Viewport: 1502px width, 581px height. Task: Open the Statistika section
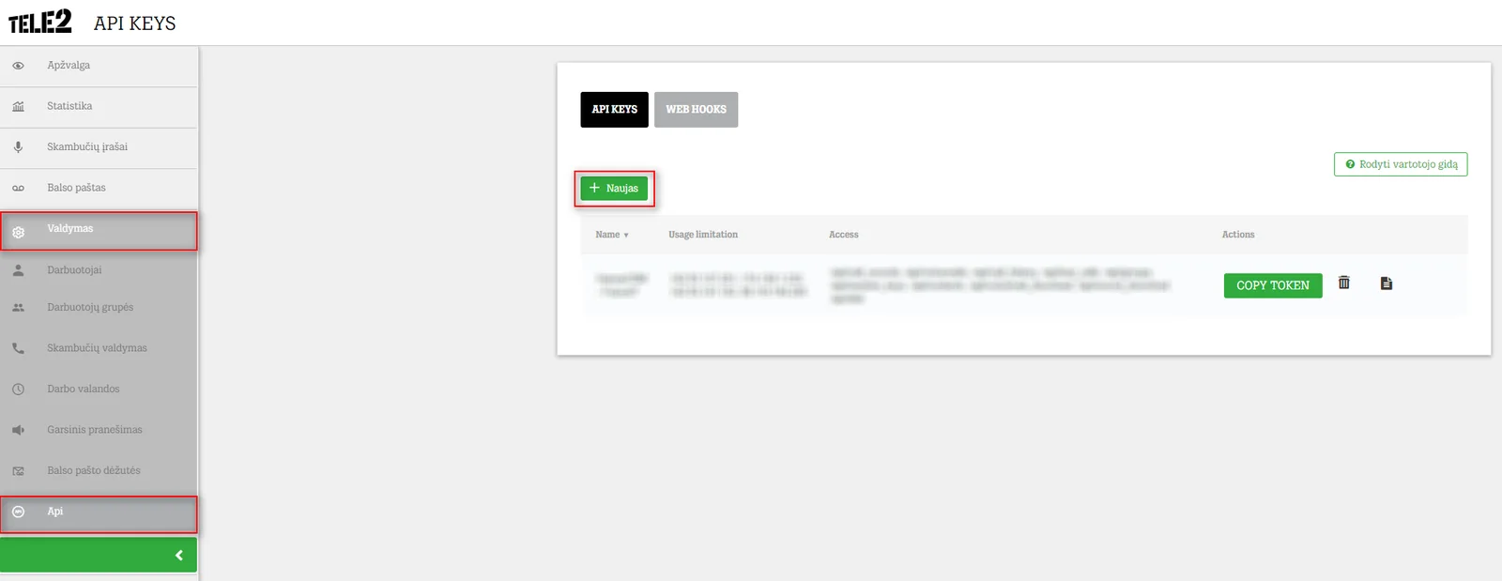point(99,107)
